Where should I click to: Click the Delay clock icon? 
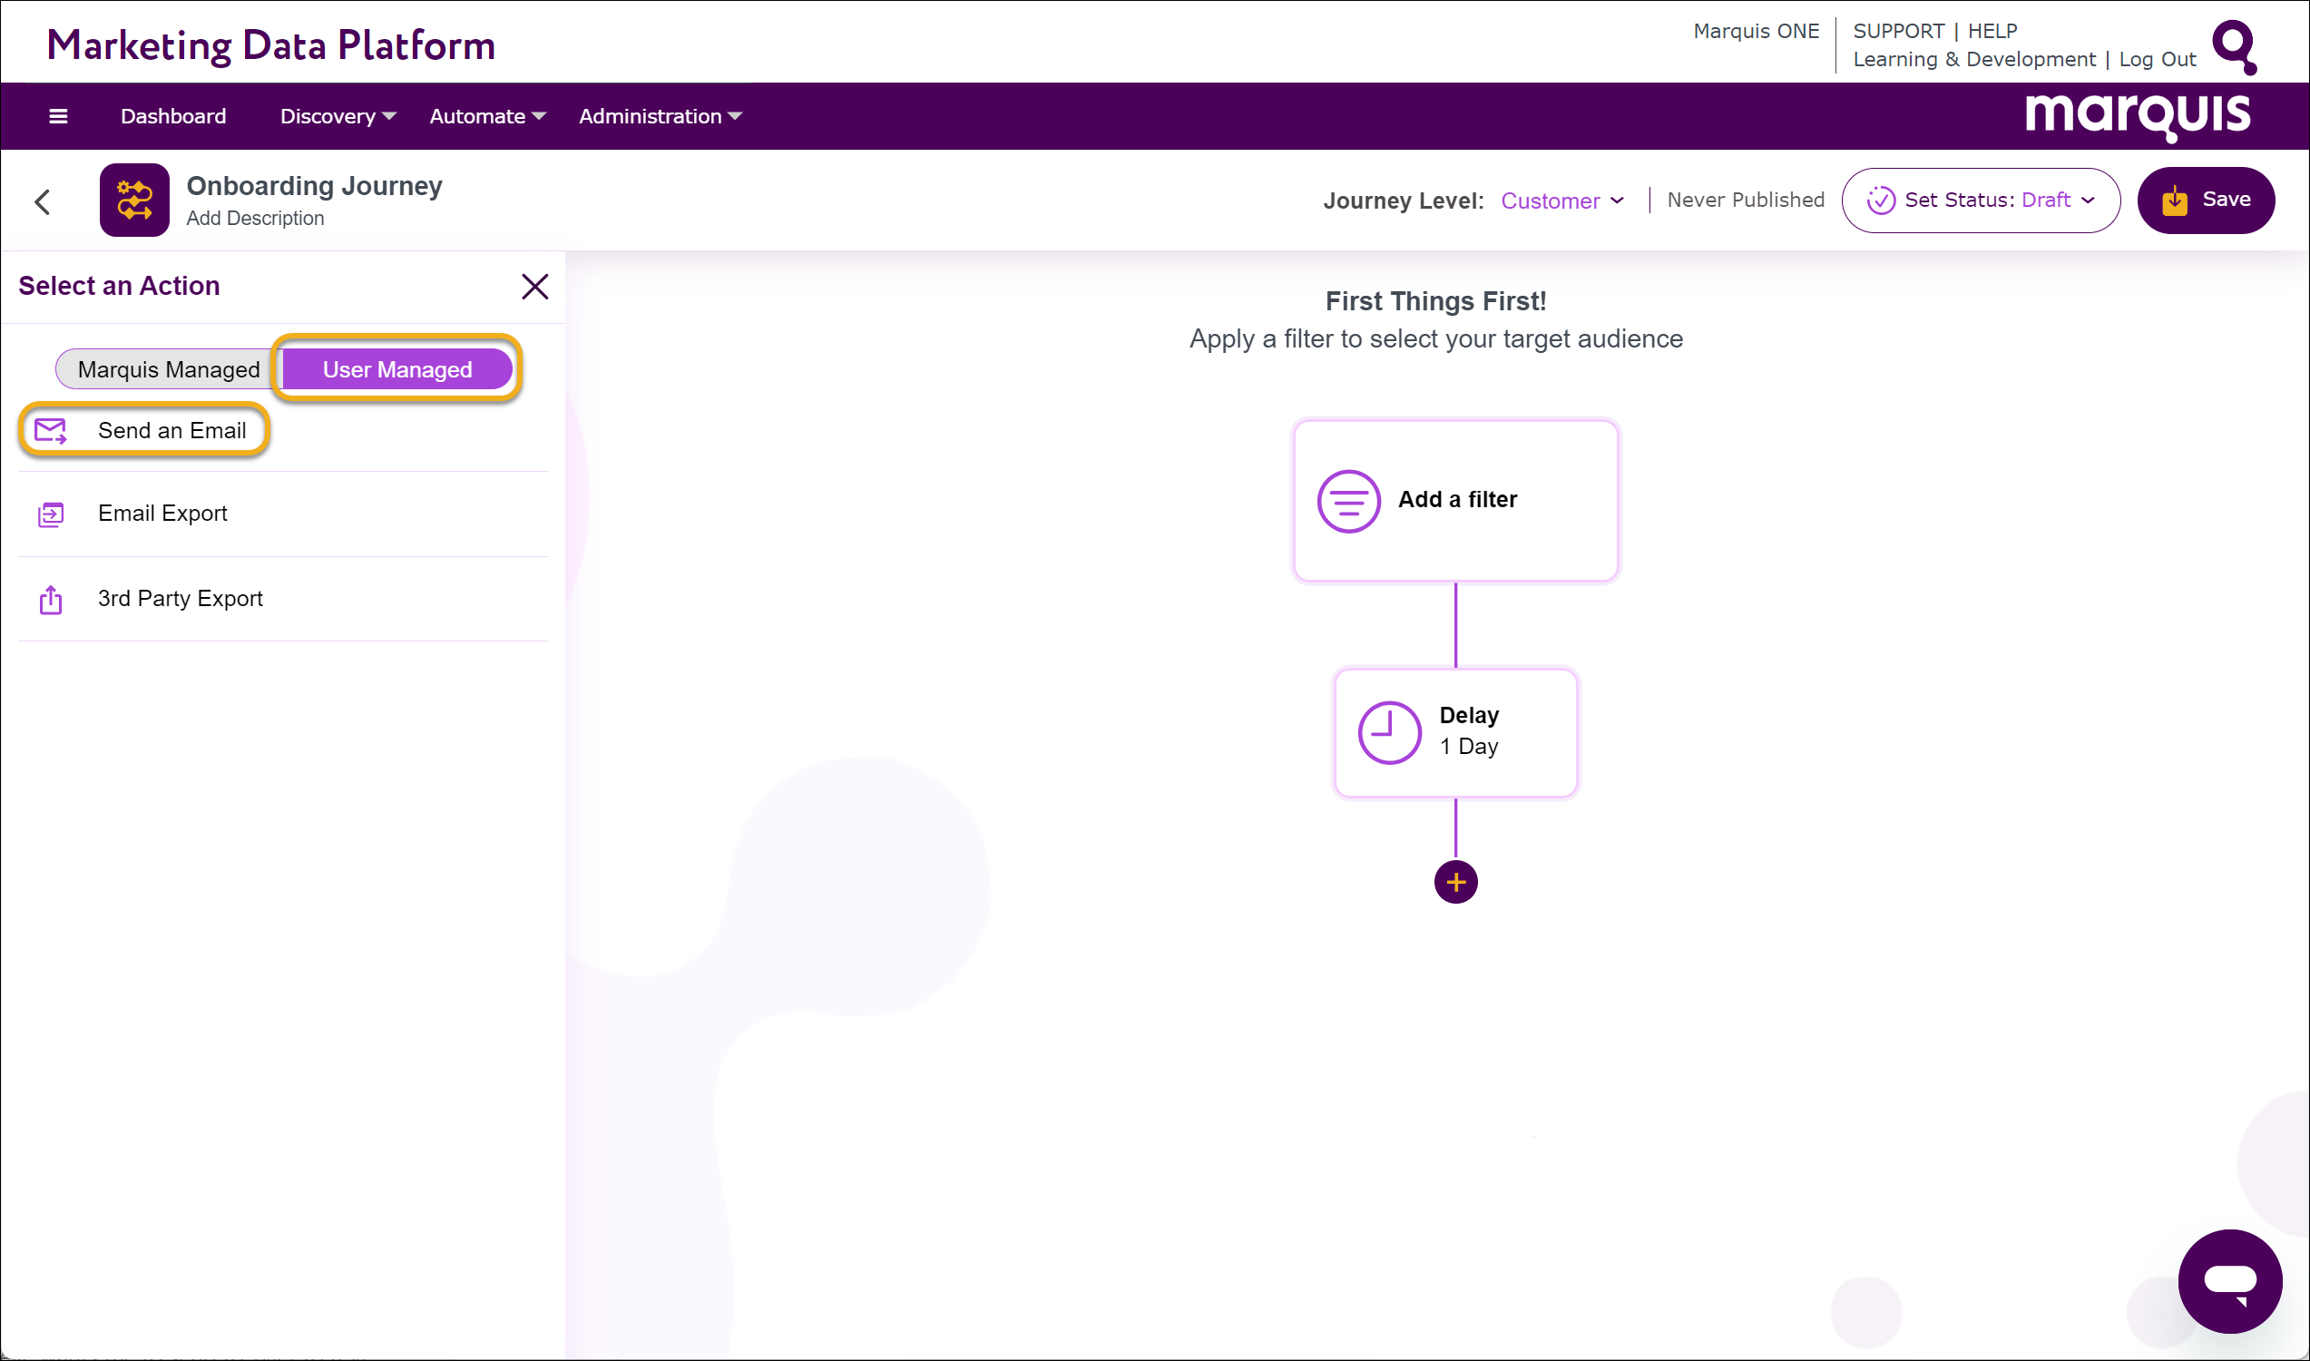1389,733
